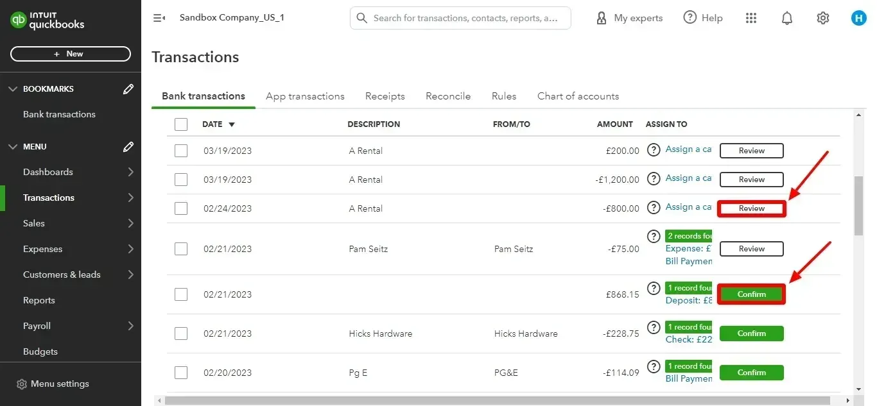Click scrollbar down arrow
The height and width of the screenshot is (406, 877).
click(x=858, y=389)
